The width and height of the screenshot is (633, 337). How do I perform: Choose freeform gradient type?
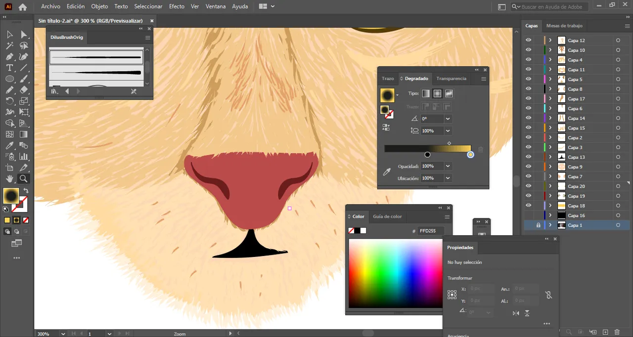click(449, 93)
